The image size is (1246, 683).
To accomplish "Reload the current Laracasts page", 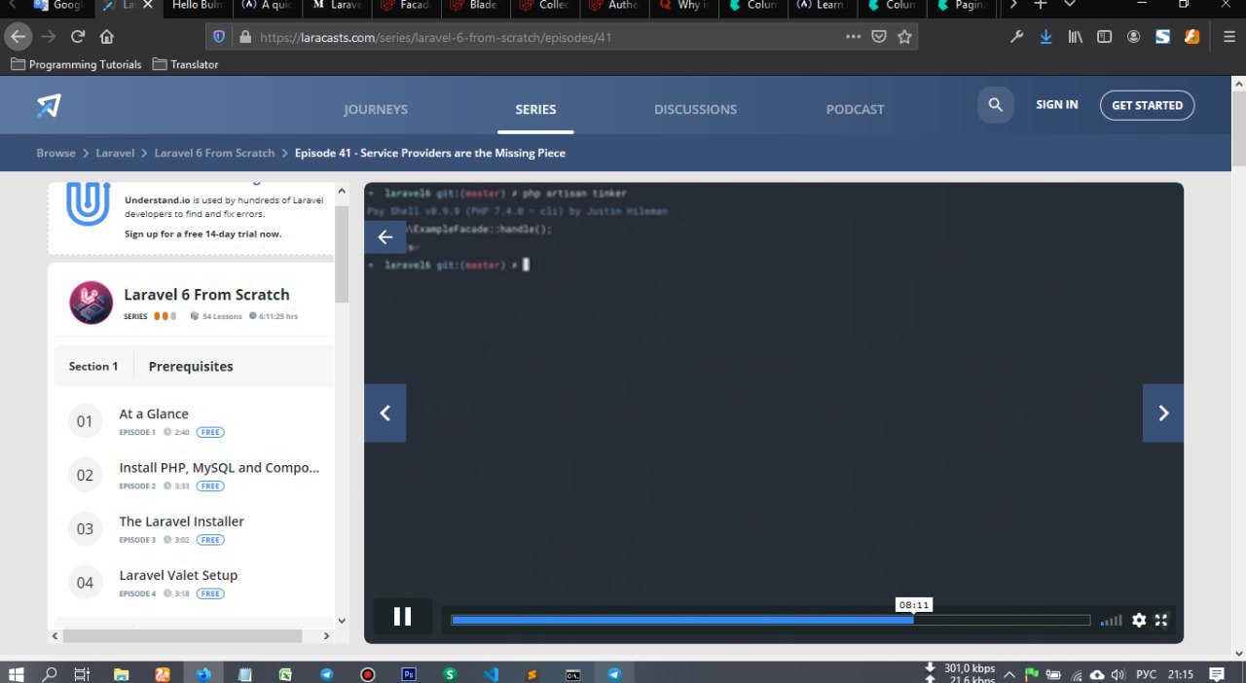I will click(x=78, y=37).
